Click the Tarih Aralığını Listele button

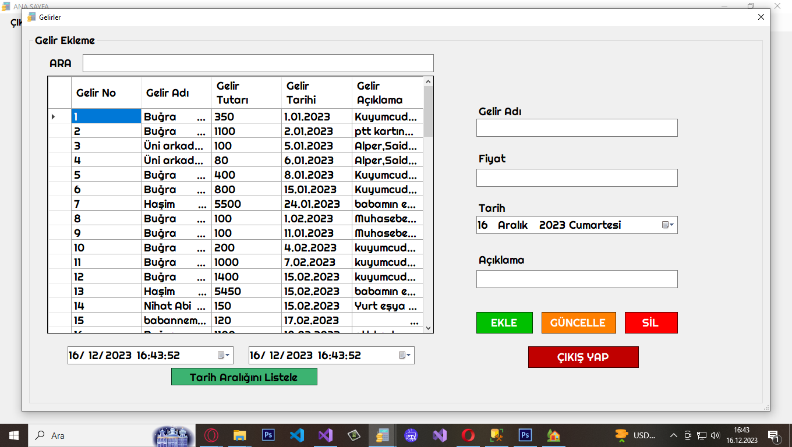pos(244,377)
